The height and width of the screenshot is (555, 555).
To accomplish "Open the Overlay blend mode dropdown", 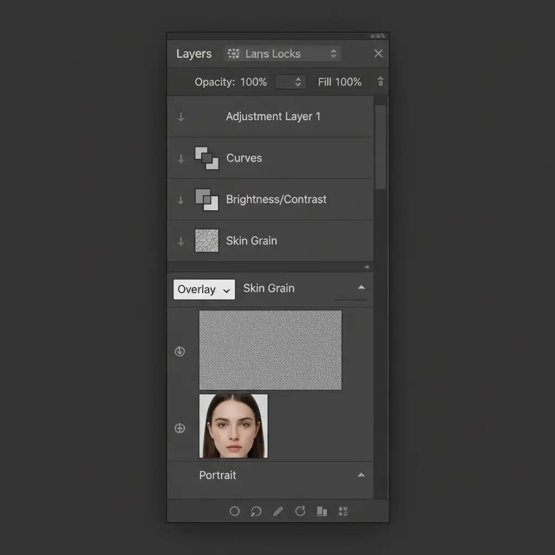I will tap(204, 289).
